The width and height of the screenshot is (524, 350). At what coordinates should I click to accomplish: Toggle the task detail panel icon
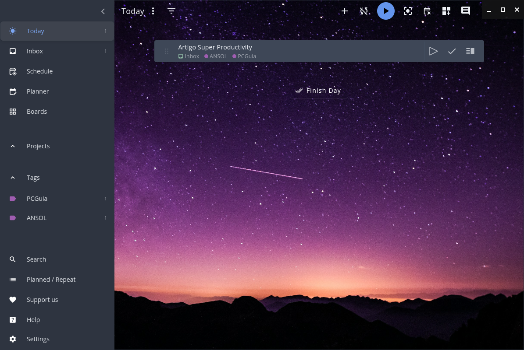(470, 51)
